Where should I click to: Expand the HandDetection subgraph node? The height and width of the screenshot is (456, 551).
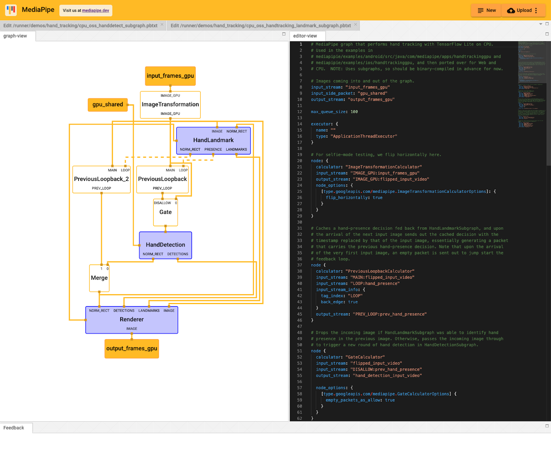pyautogui.click(x=165, y=245)
